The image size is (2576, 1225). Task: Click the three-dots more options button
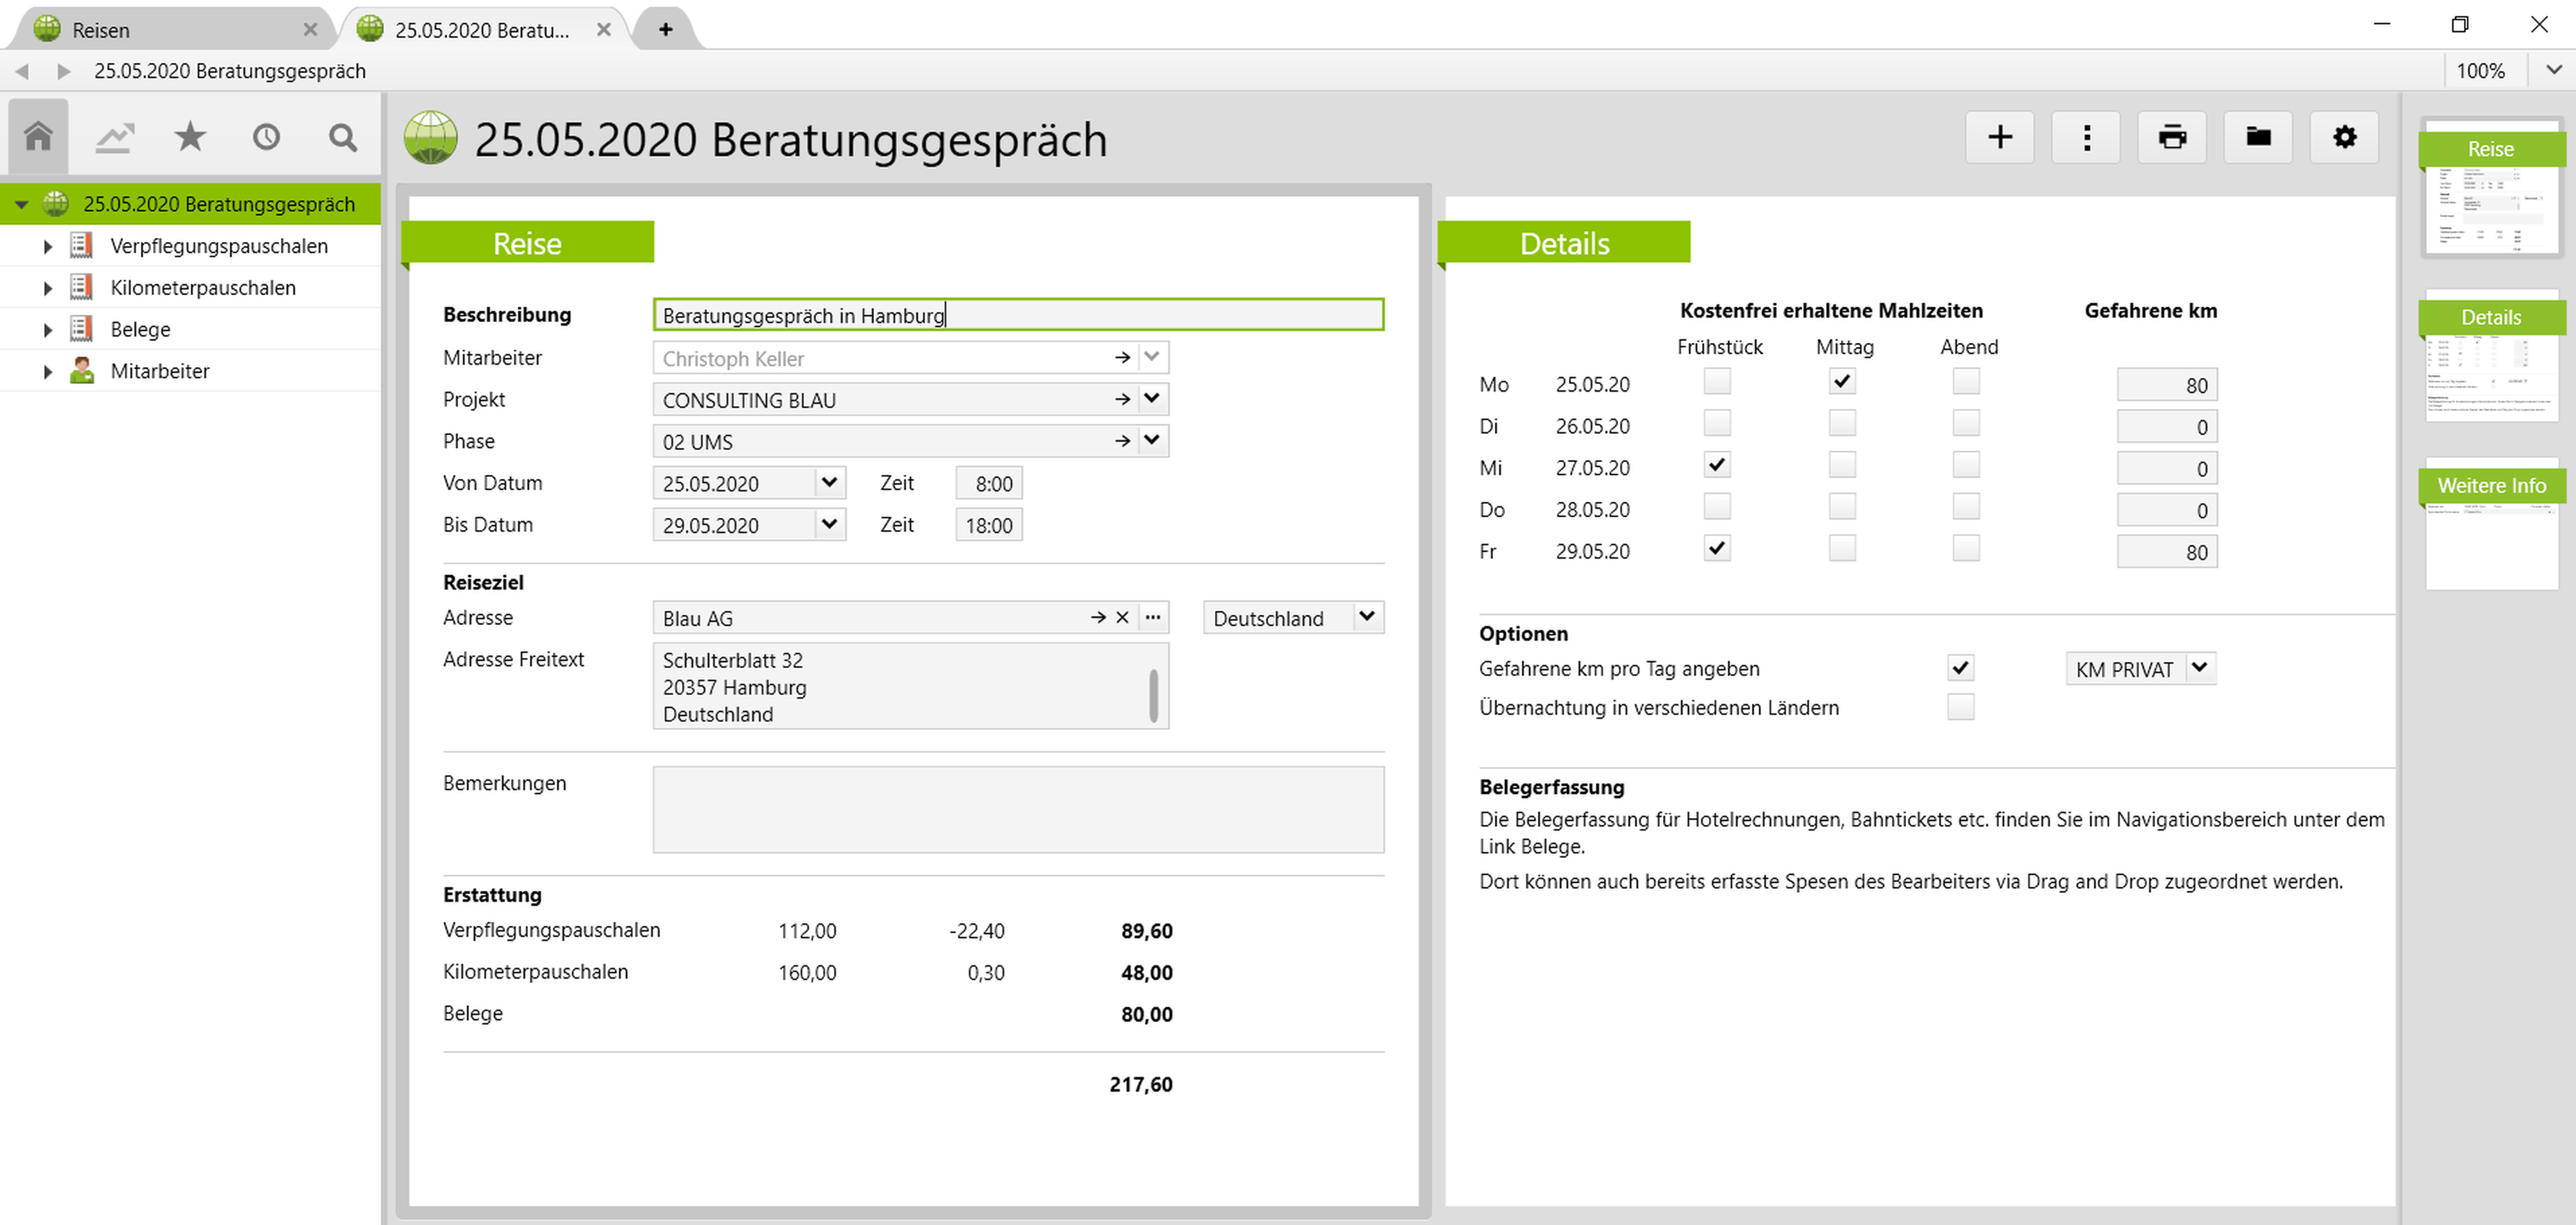(2086, 137)
